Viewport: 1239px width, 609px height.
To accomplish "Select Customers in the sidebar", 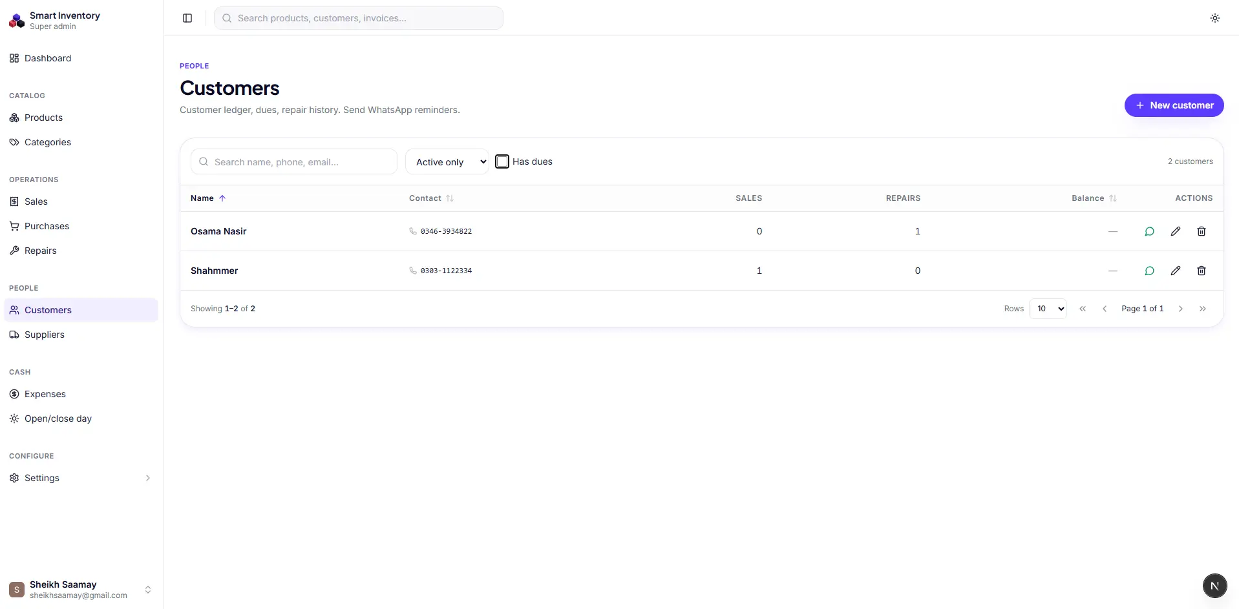I will (81, 310).
